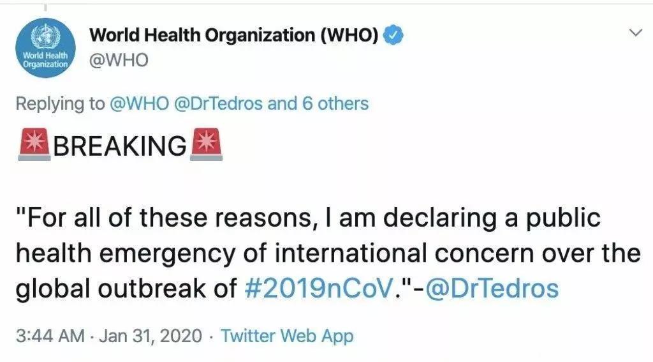Visit @DrTedros mention ending the quote
This screenshot has height=362, width=653.
(492, 288)
